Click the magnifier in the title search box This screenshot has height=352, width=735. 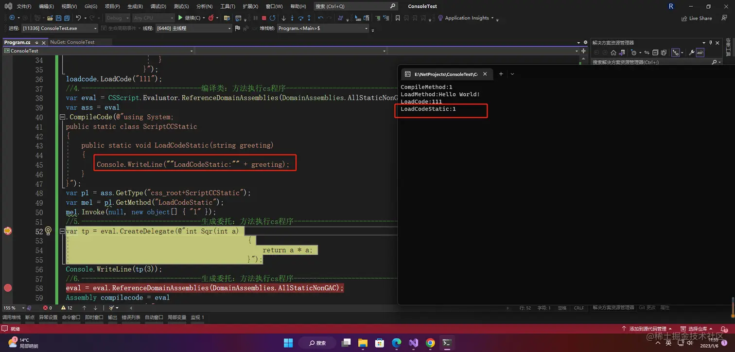[393, 6]
